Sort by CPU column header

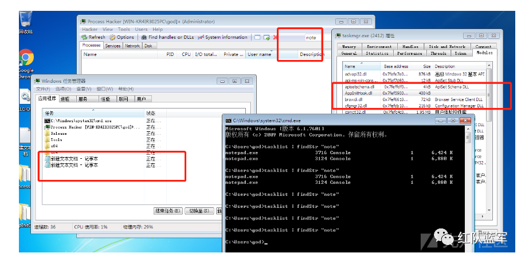click(x=186, y=54)
